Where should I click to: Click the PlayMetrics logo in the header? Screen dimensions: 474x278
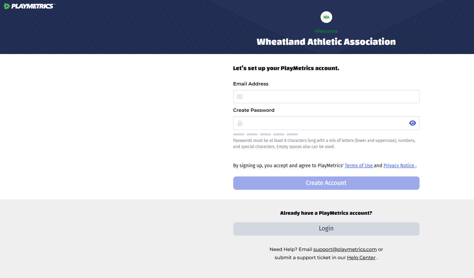pyautogui.click(x=29, y=6)
